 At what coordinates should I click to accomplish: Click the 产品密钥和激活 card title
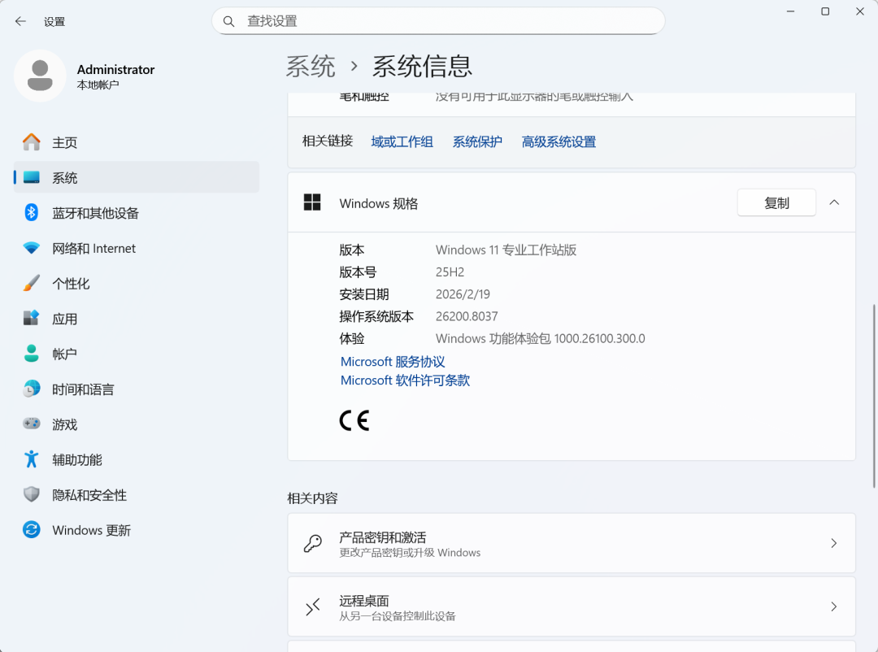(x=382, y=537)
